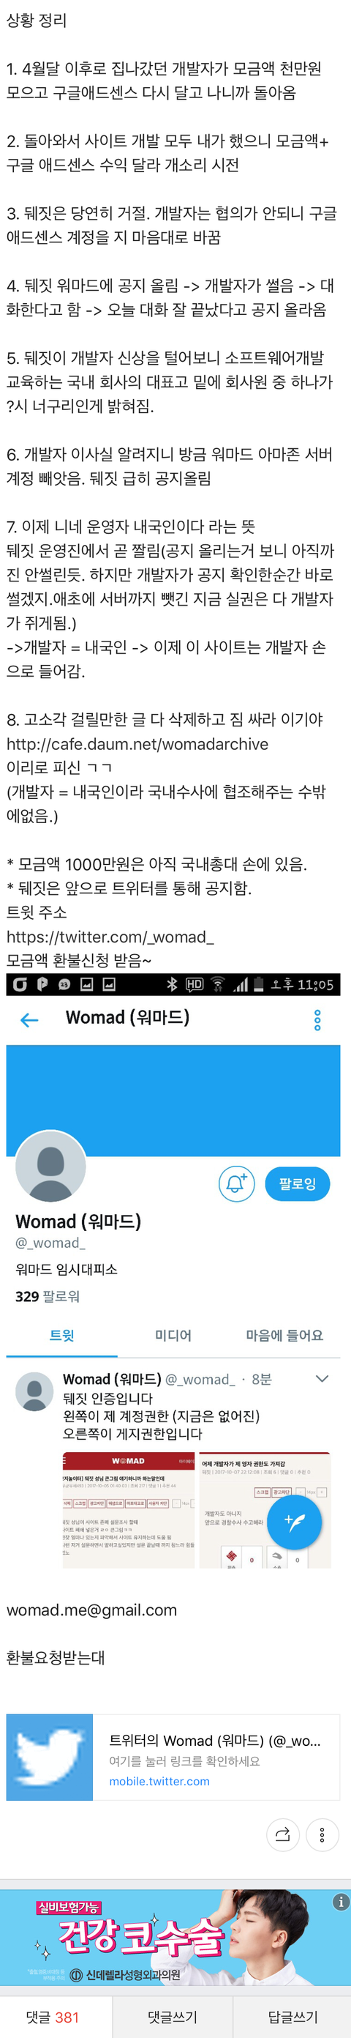The height and width of the screenshot is (2038, 351).
Task: Tap the info icon on the ad banner
Action: click(341, 1901)
